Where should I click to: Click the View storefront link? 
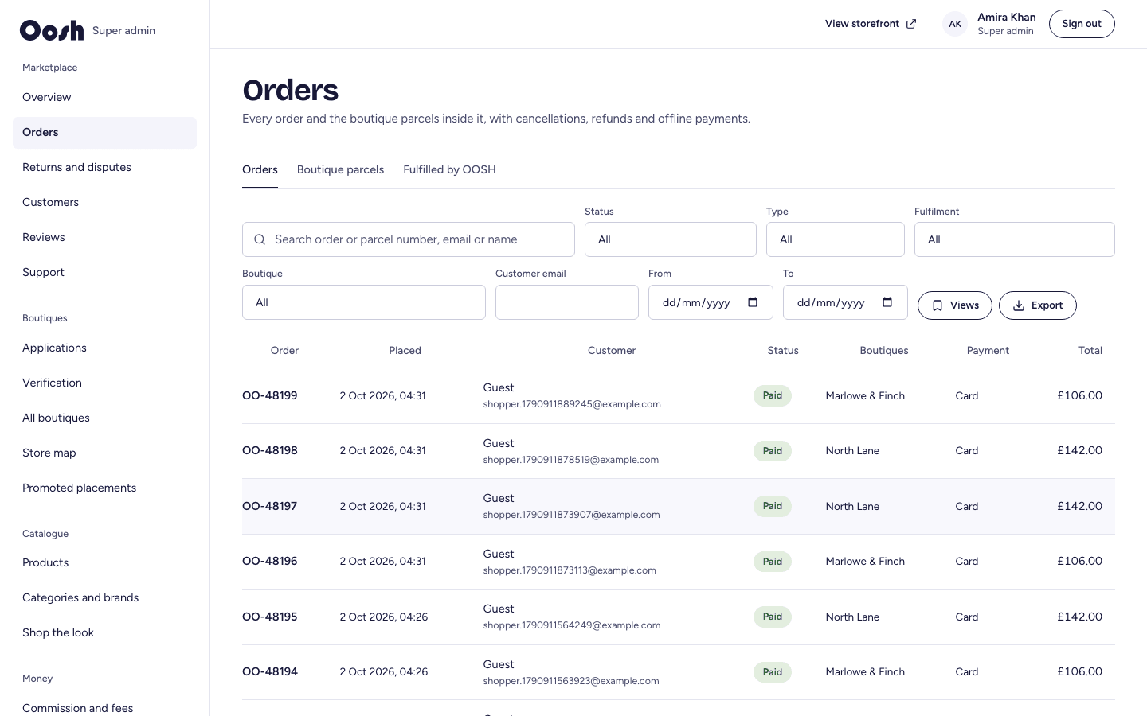point(871,24)
